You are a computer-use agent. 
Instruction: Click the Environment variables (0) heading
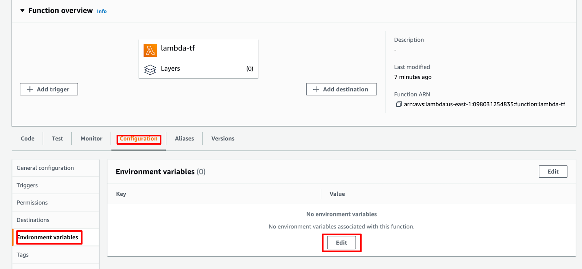pyautogui.click(x=161, y=171)
